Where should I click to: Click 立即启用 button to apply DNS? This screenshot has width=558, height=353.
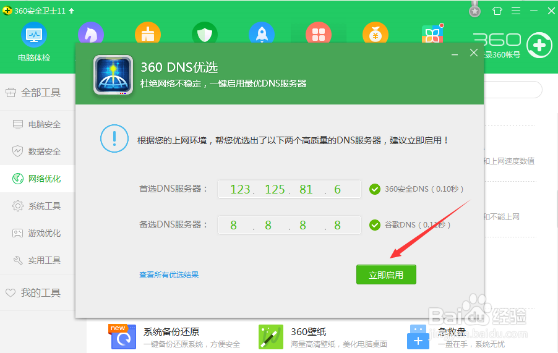pos(386,274)
